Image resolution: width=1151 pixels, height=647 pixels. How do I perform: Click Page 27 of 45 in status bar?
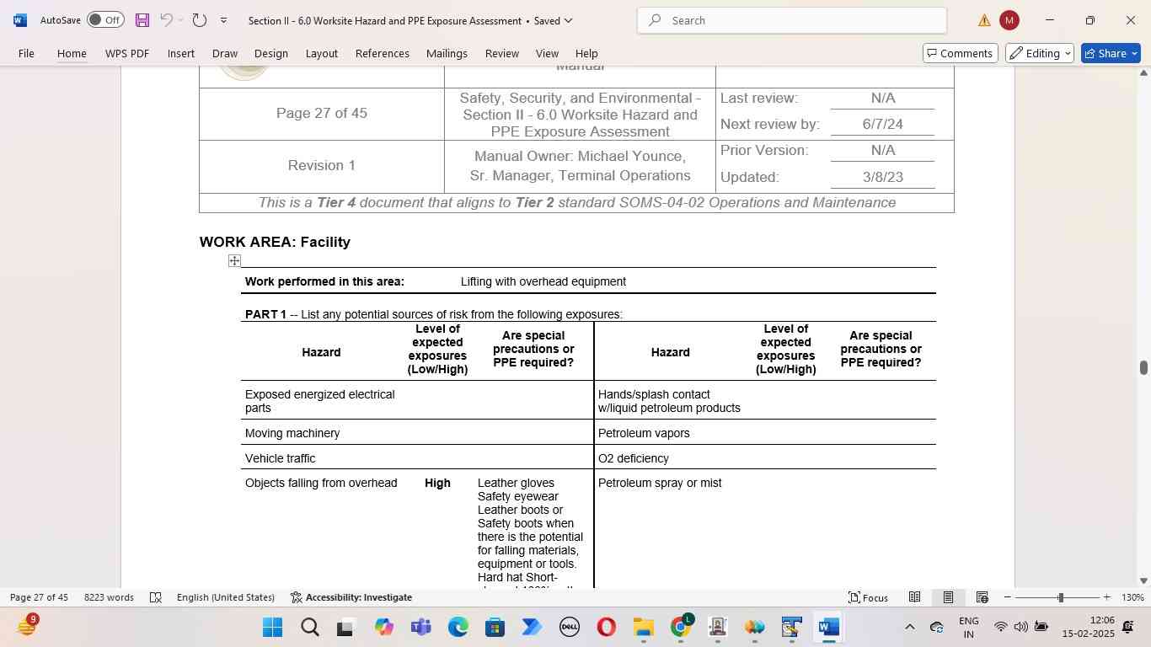point(39,597)
